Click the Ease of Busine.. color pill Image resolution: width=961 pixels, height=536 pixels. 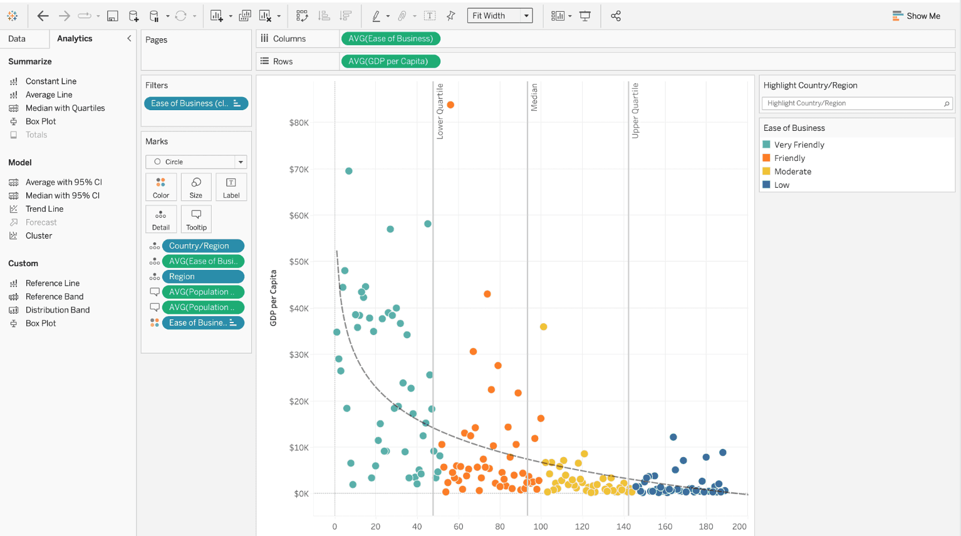point(203,322)
